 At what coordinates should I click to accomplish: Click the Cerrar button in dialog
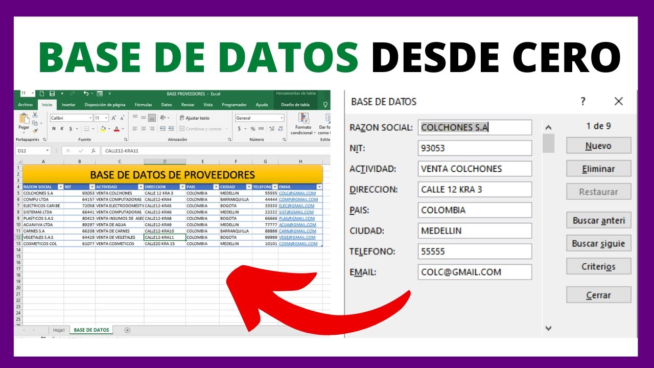pyautogui.click(x=598, y=295)
